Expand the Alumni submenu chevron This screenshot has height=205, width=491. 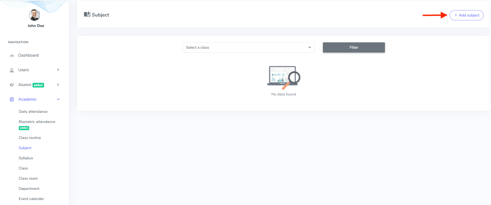58,85
